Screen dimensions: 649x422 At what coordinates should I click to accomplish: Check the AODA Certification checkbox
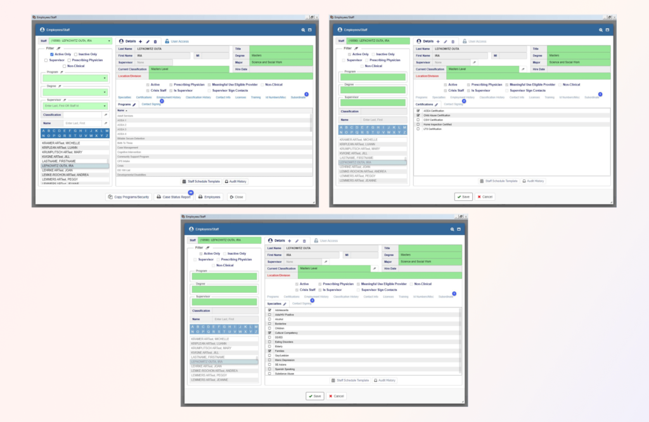pos(418,110)
